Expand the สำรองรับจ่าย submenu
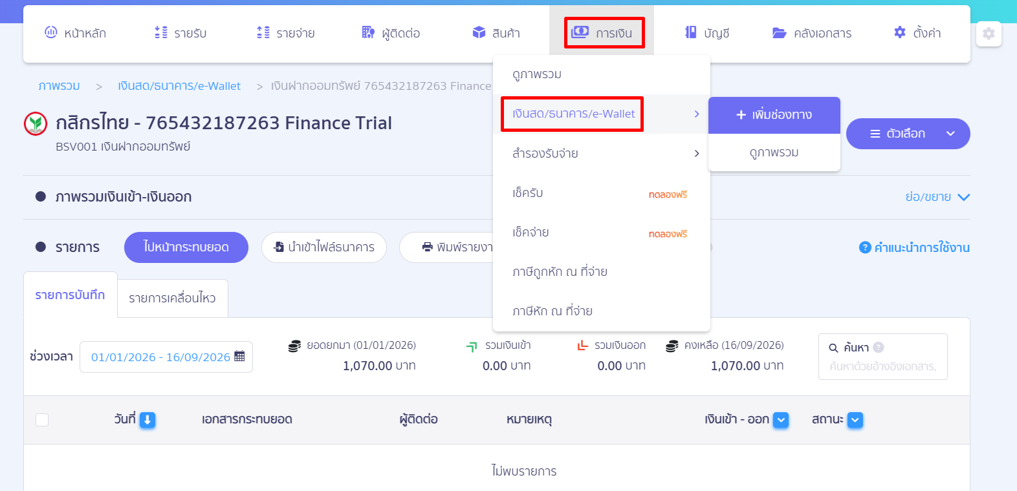This screenshot has width=1017, height=491. pyautogui.click(x=602, y=154)
